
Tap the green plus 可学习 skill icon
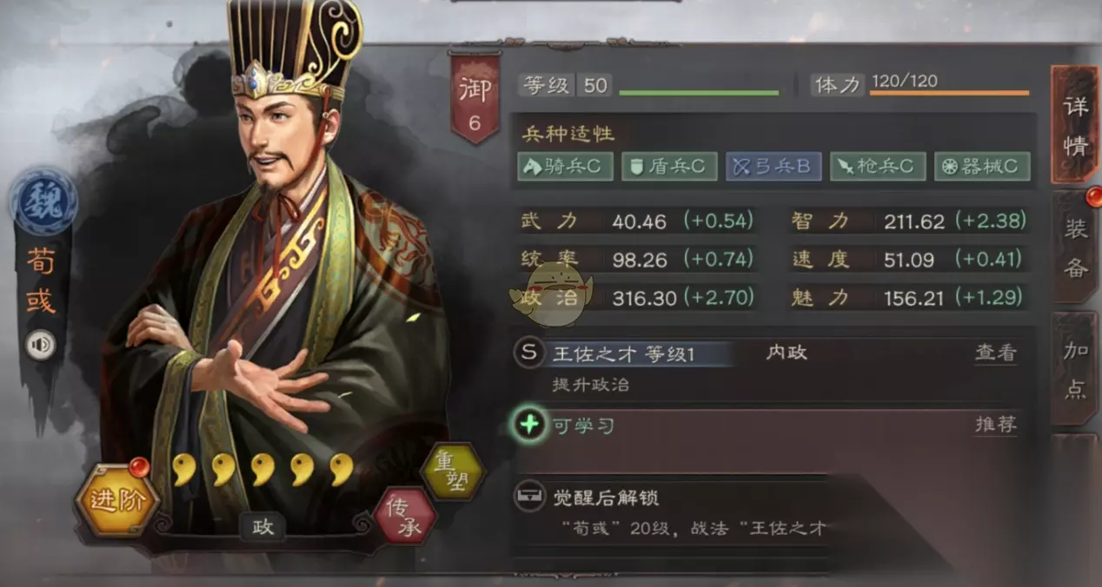coord(528,425)
